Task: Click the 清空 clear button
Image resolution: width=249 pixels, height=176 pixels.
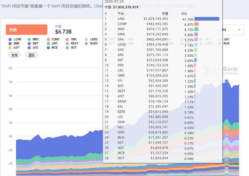Action: click(32, 55)
